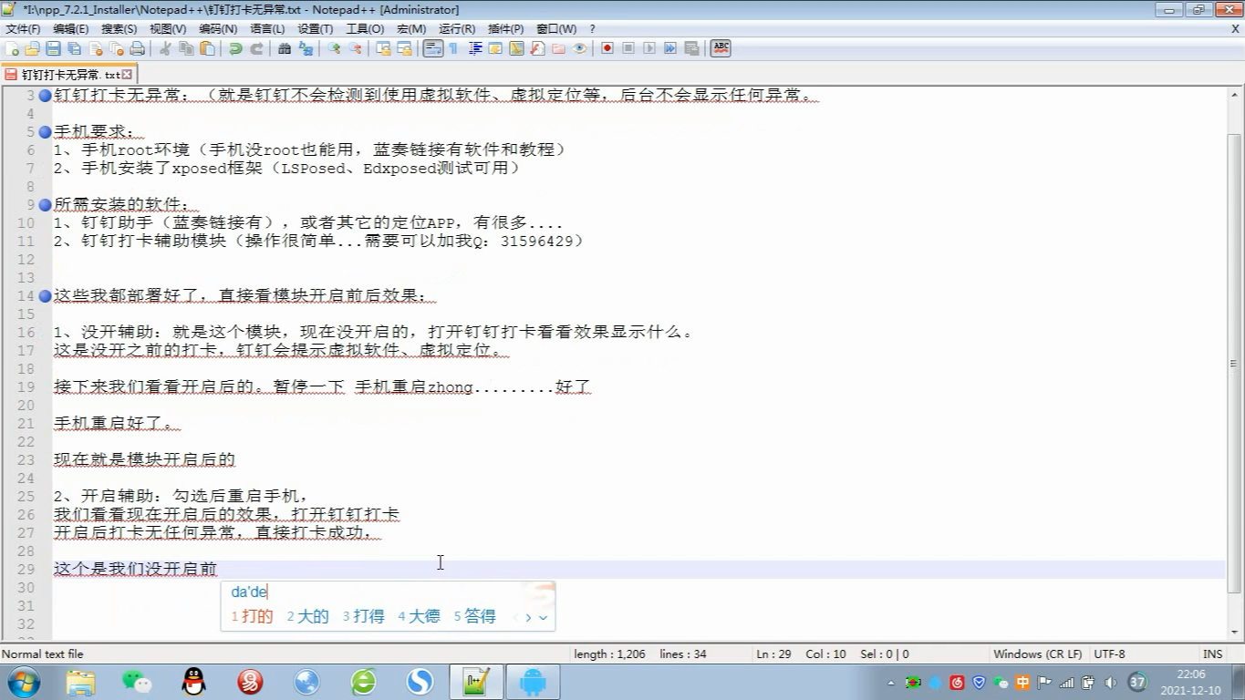The image size is (1245, 700).
Task: Click the macro Playback icon
Action: click(x=649, y=48)
